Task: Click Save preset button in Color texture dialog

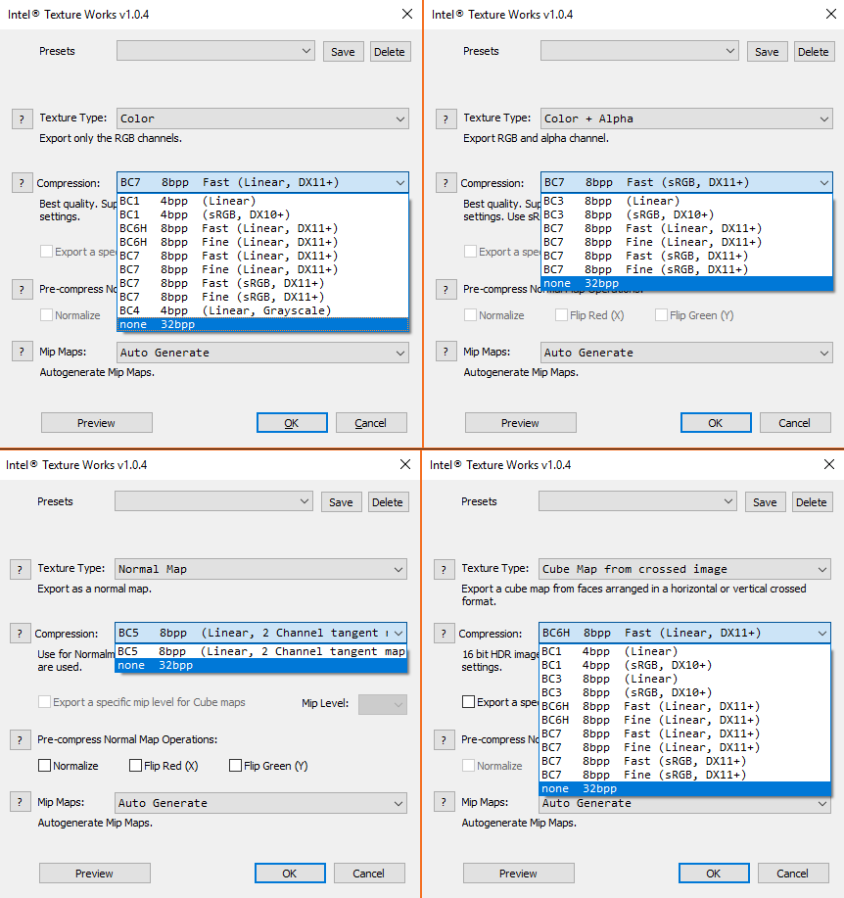Action: click(343, 52)
